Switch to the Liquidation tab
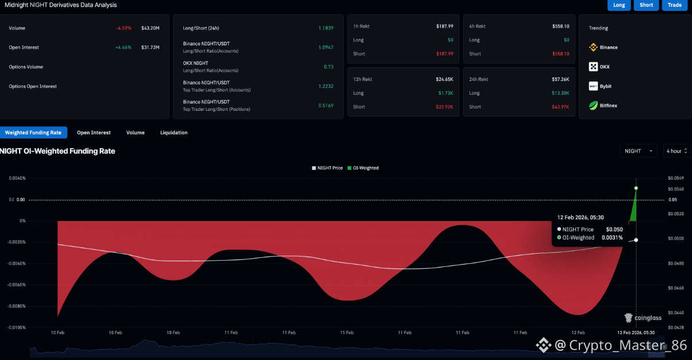692x360 pixels. click(174, 133)
